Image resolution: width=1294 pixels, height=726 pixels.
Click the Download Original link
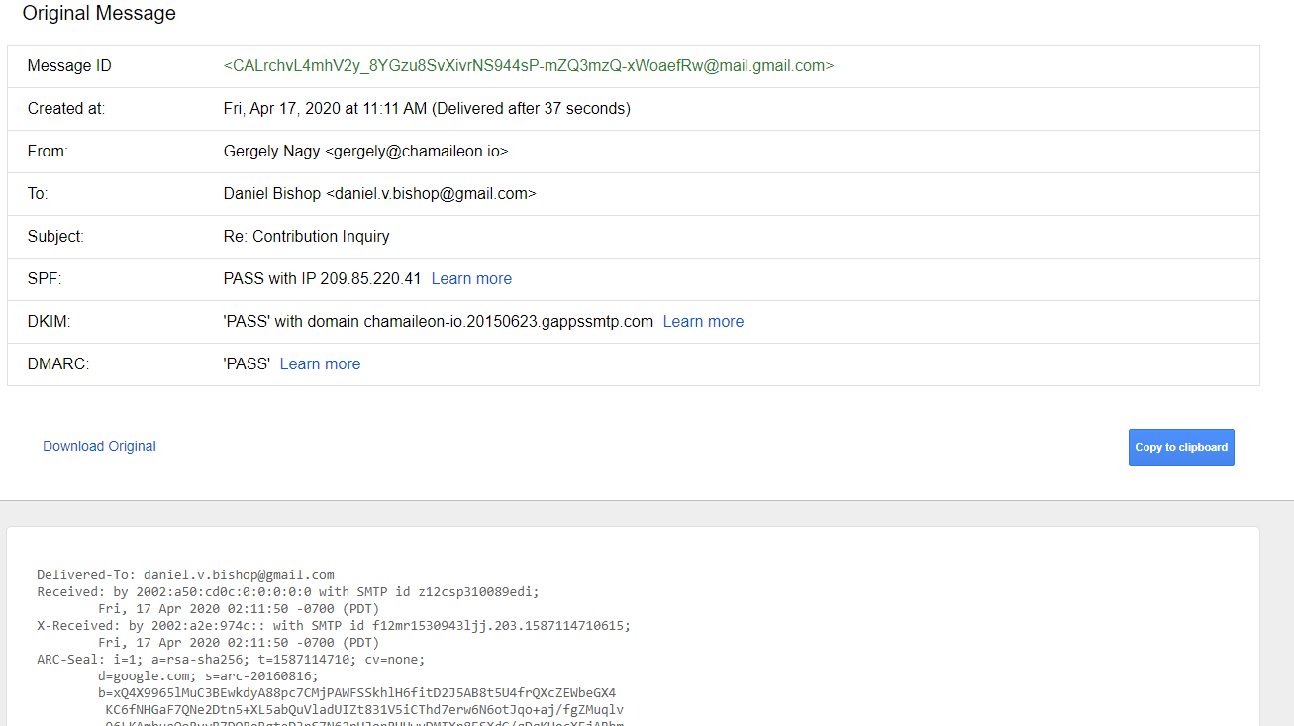99,446
